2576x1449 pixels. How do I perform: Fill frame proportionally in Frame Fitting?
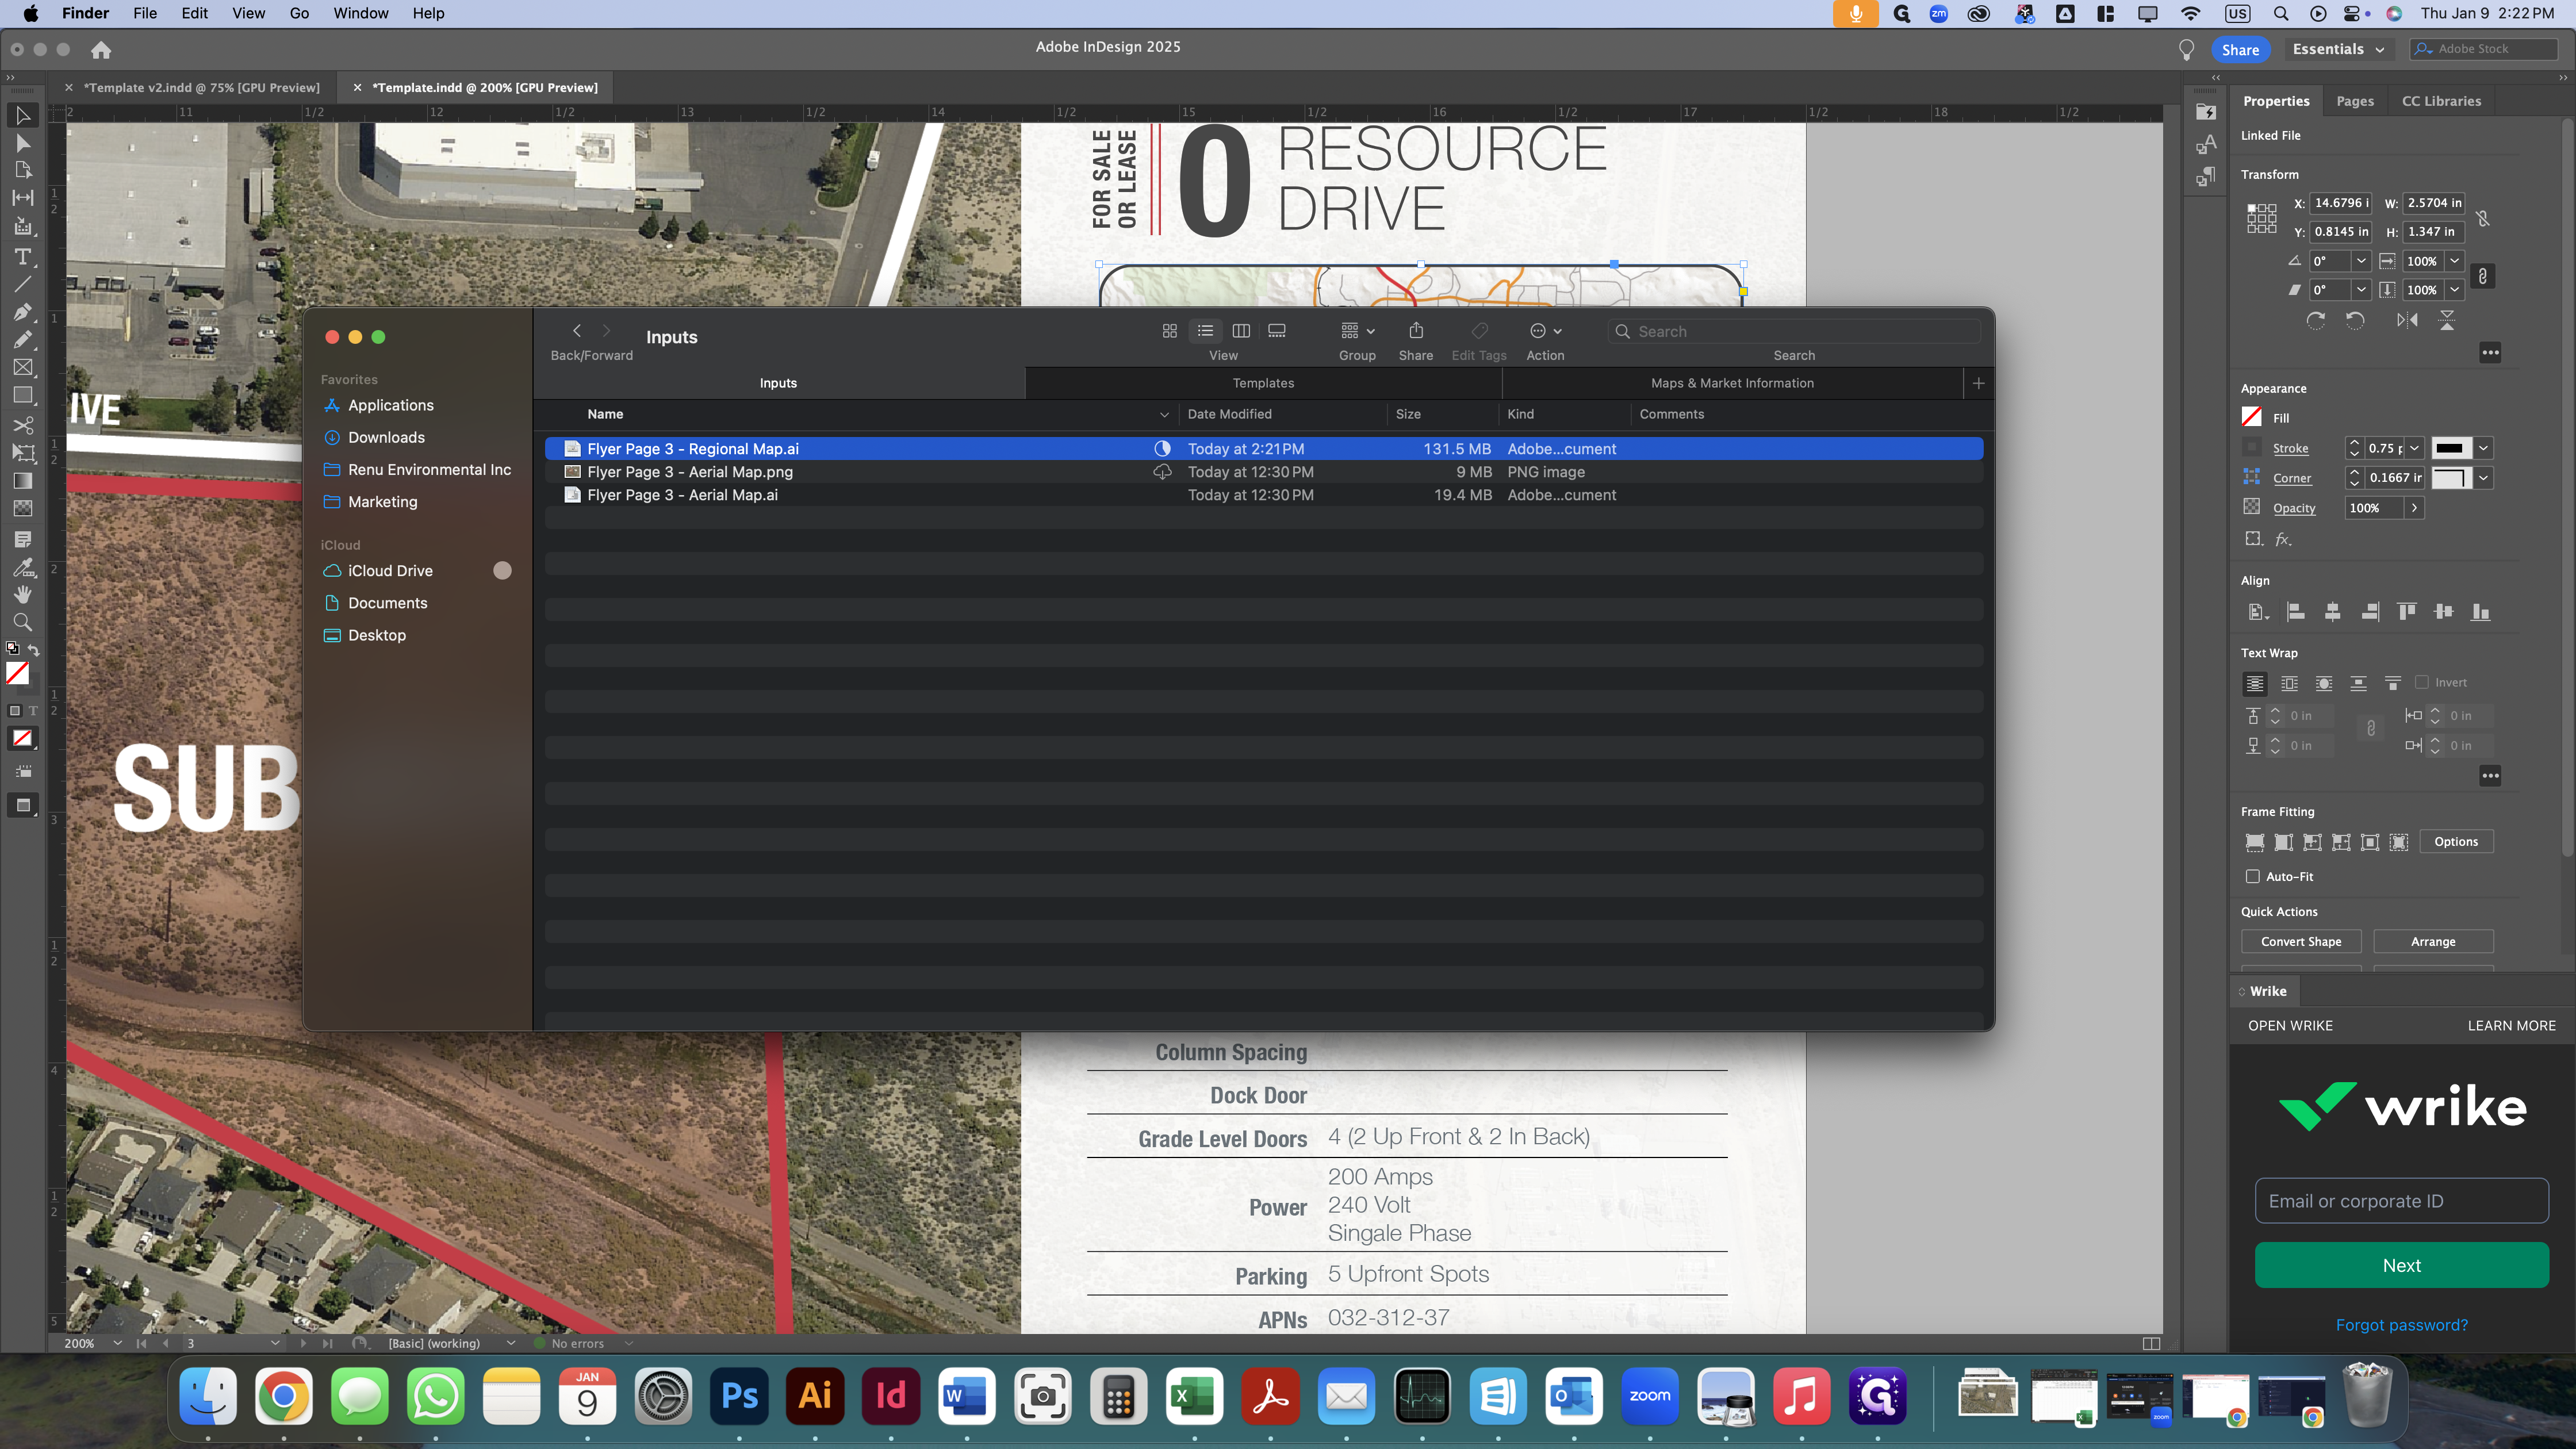point(2255,842)
